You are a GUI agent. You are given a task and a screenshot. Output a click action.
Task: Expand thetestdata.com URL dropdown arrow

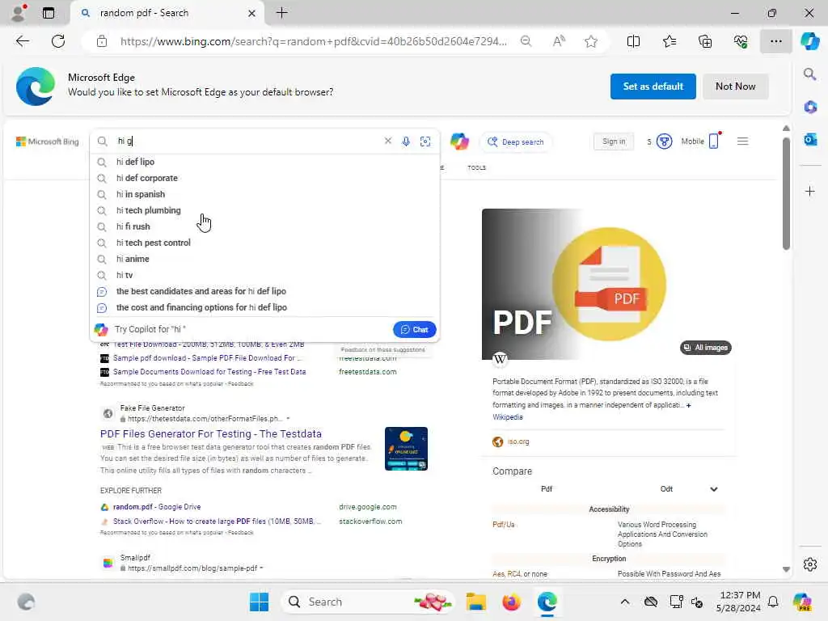tap(288, 419)
